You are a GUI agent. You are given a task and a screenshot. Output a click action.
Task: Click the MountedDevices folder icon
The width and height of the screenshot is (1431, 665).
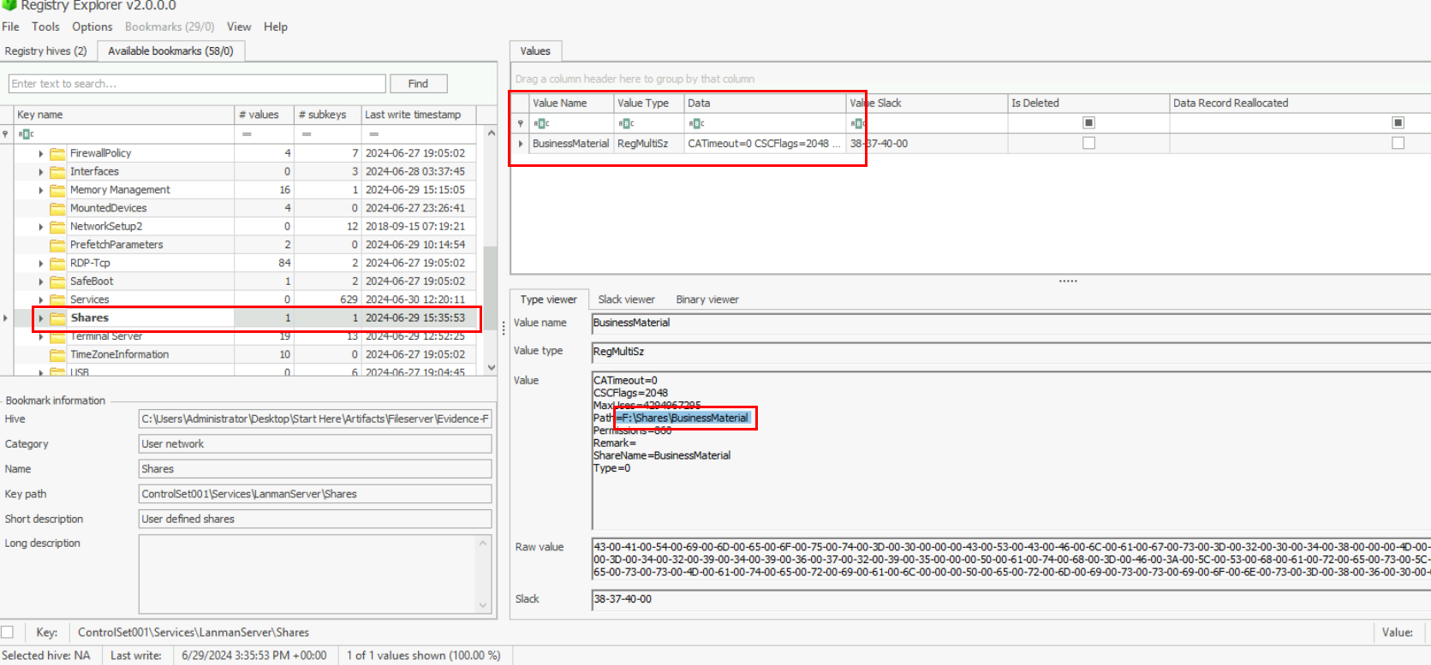coord(57,208)
